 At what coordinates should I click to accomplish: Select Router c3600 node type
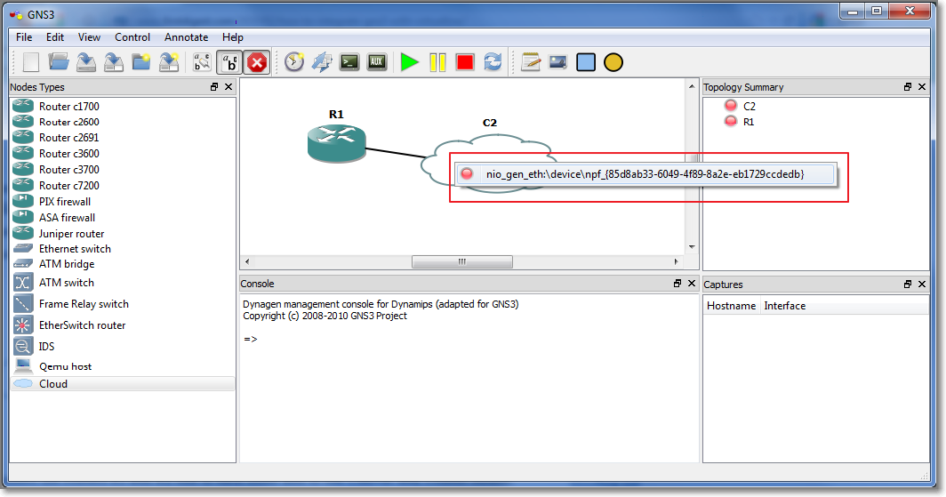[123, 154]
